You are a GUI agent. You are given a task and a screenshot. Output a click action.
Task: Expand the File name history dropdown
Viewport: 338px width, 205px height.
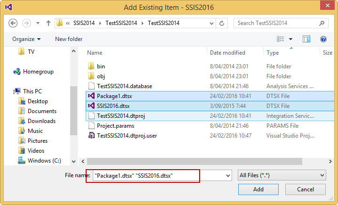pyautogui.click(x=228, y=175)
